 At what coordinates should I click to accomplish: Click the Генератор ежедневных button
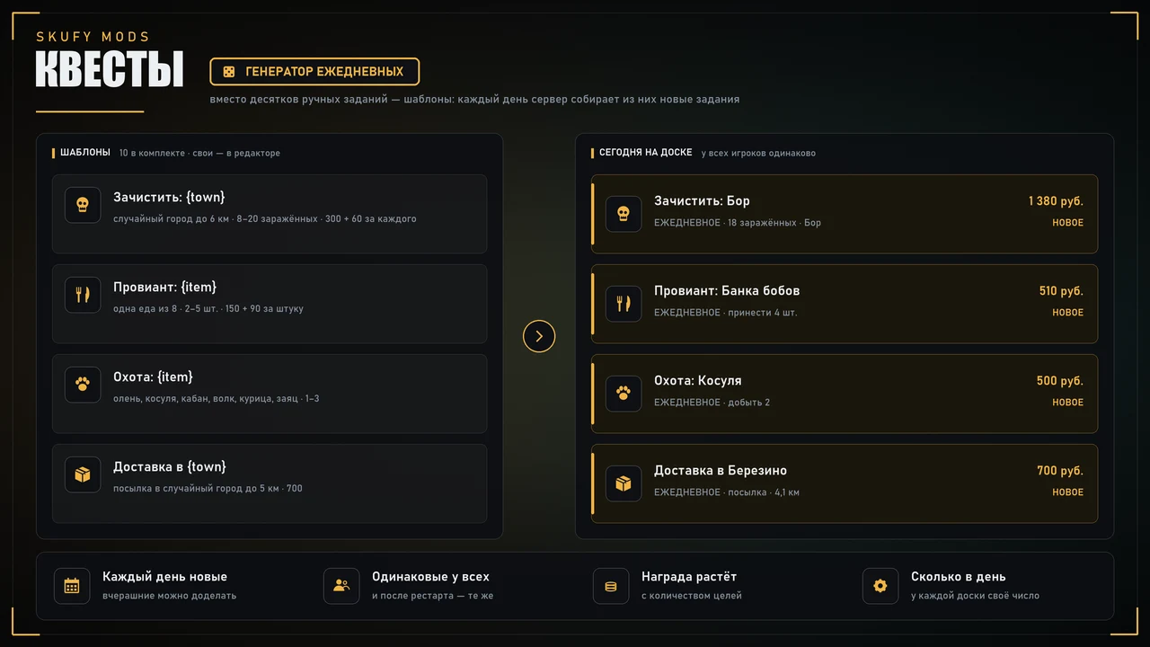314,72
